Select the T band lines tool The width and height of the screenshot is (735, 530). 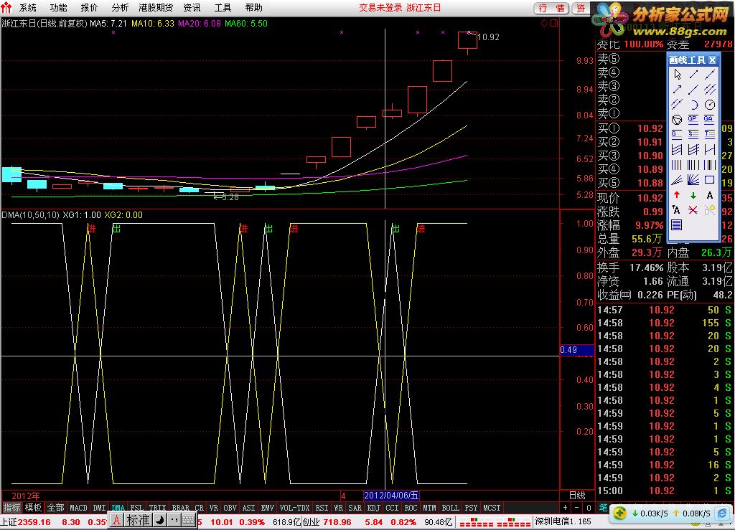710,134
